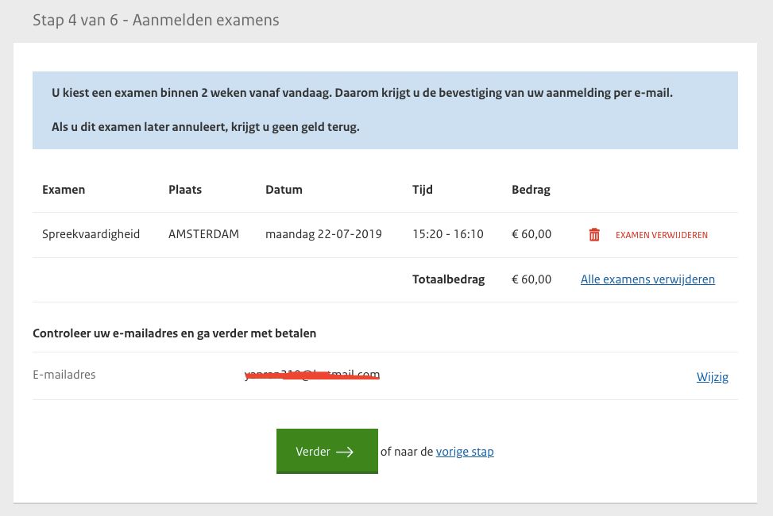Click the AMSTERDAM location cell
Viewport: 773px width, 516px height.
pyautogui.click(x=203, y=235)
